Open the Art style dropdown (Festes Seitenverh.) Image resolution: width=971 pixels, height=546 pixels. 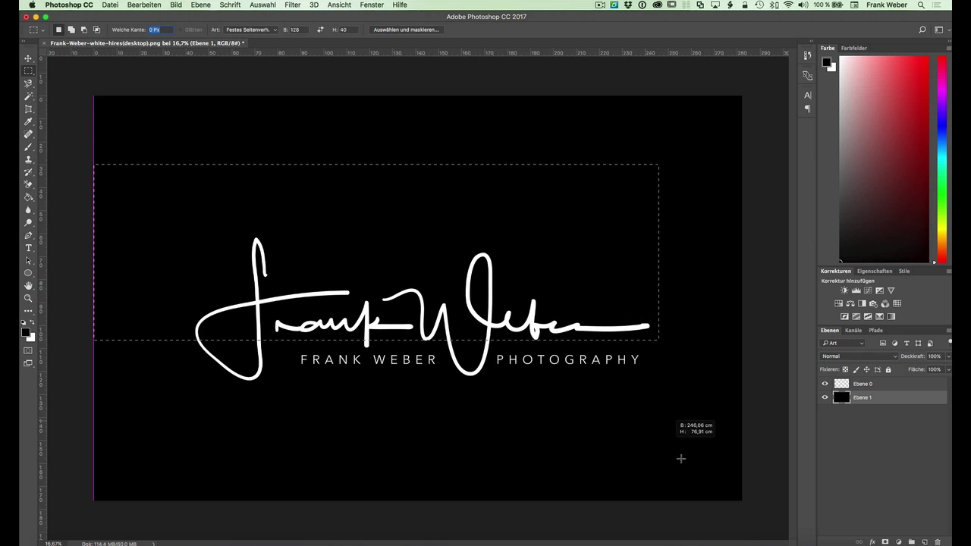point(251,30)
